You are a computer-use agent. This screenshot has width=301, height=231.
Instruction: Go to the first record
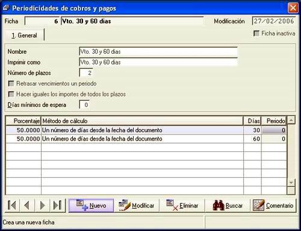click(12, 205)
